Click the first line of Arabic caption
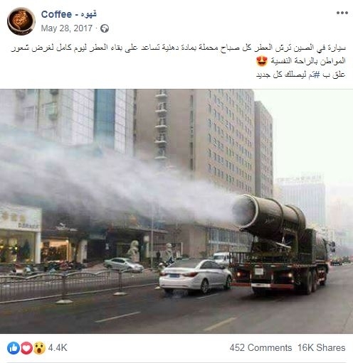353x363 pixels. click(179, 48)
